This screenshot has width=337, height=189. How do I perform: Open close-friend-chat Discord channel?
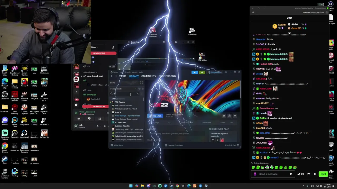coord(95,76)
